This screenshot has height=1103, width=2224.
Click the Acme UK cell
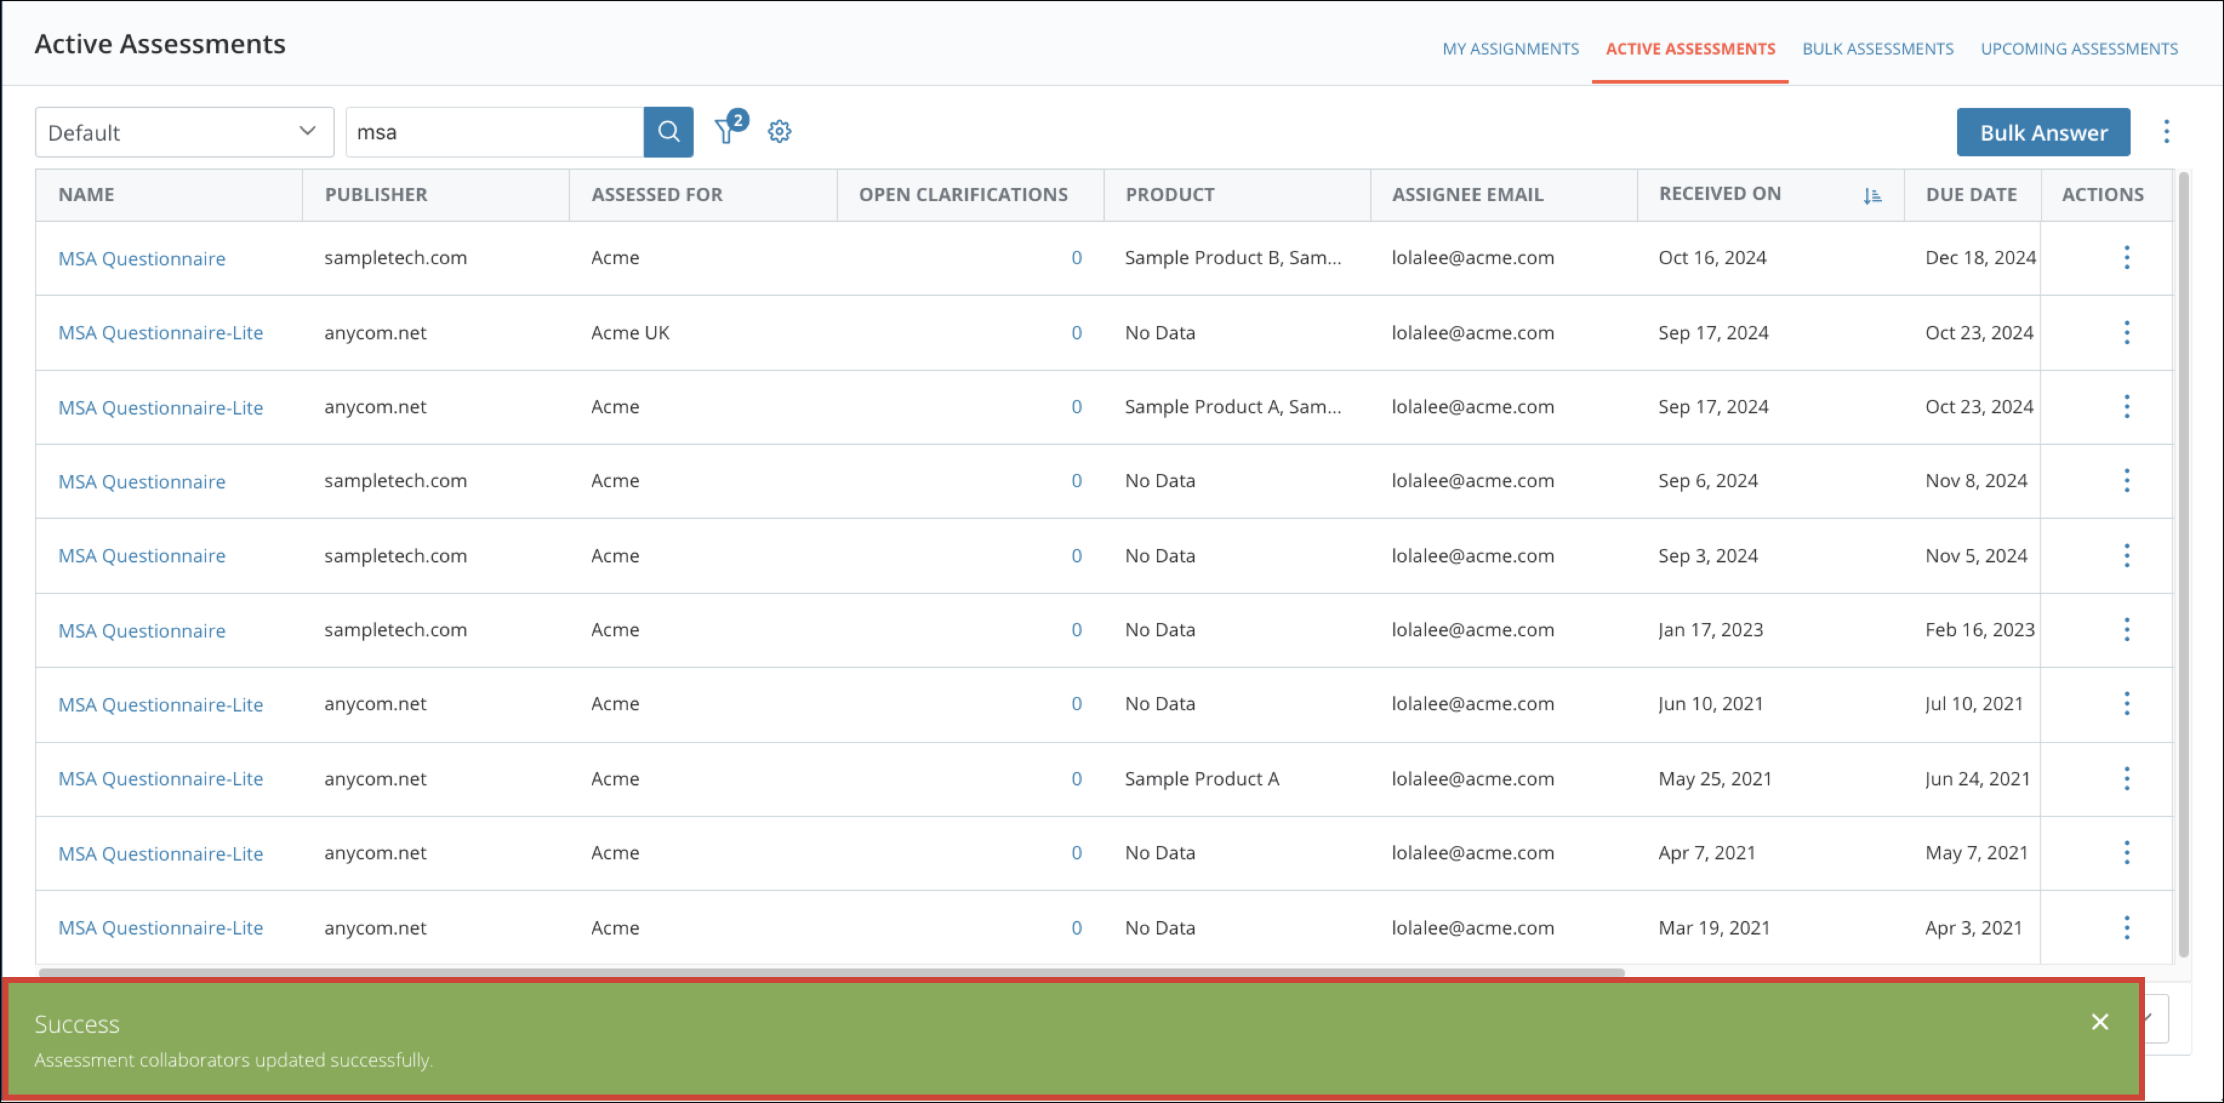pos(629,332)
